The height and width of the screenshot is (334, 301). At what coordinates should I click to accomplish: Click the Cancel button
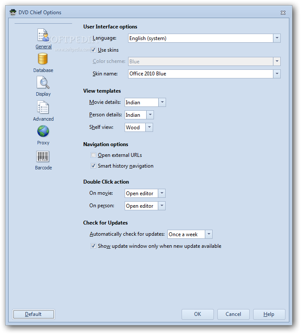[233, 314]
